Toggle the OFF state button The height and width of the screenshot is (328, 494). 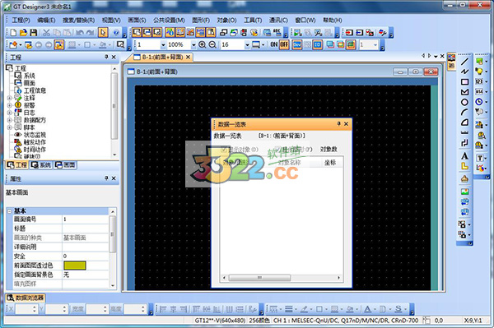pos(284,44)
